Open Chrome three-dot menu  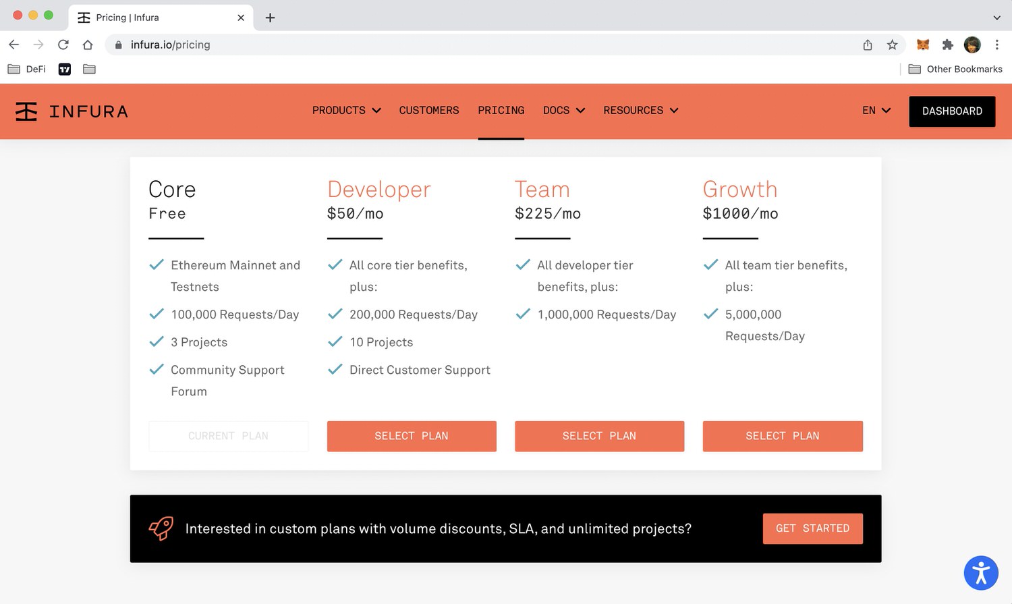pyautogui.click(x=996, y=45)
